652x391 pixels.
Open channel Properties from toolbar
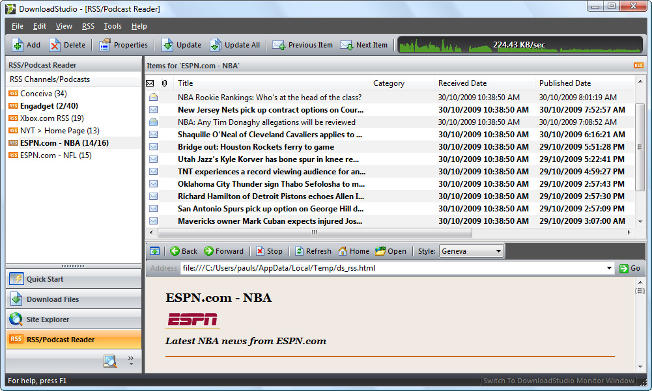(105, 45)
